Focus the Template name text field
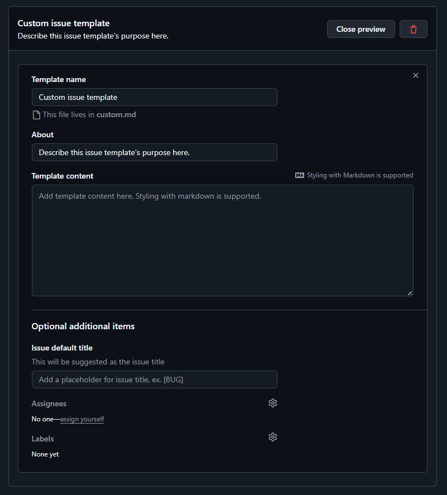The height and width of the screenshot is (495, 447). [154, 97]
